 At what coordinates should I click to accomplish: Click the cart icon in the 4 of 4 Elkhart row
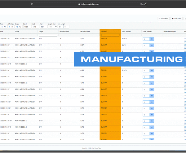click(152, 45)
